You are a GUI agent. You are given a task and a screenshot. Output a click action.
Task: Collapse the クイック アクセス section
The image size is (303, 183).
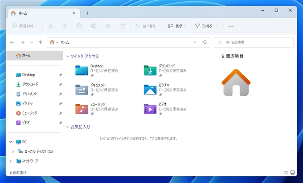tap(68, 57)
